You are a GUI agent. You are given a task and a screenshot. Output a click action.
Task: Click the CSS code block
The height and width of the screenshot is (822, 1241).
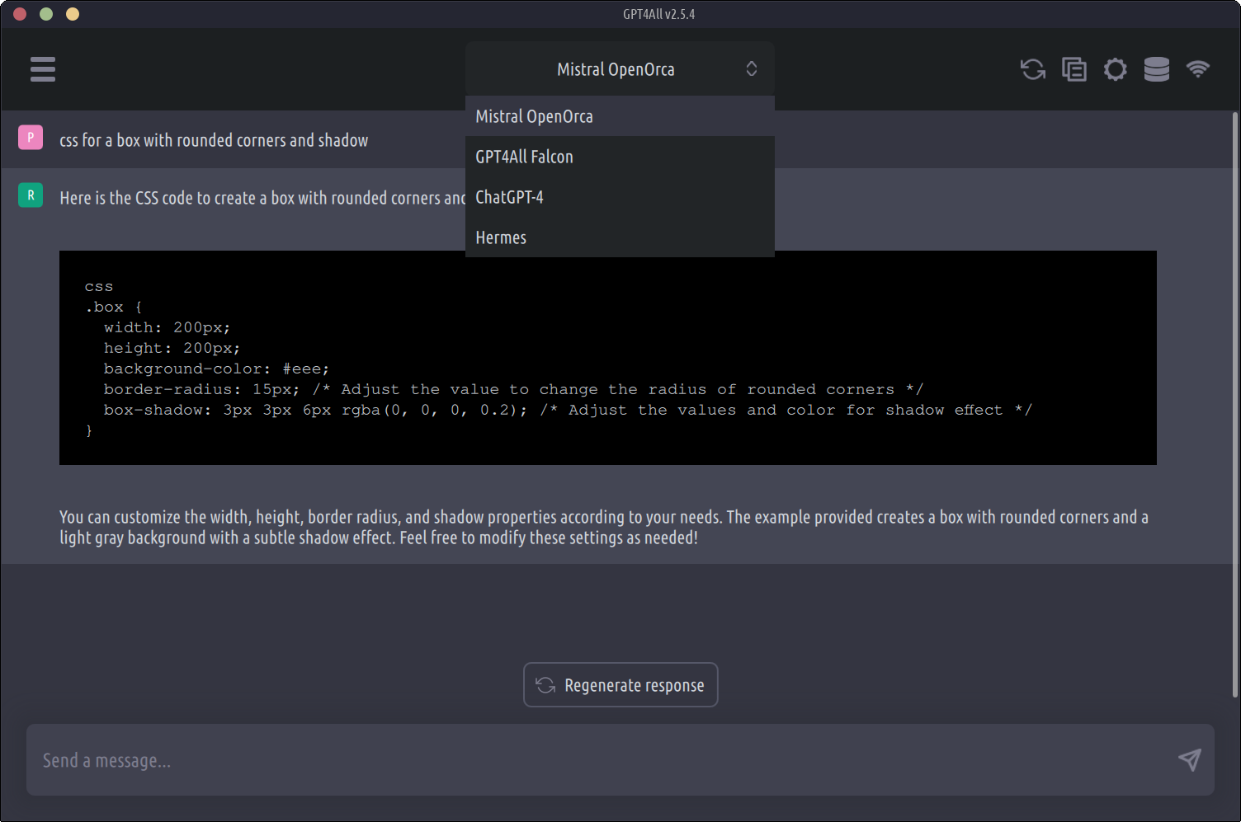coord(608,358)
